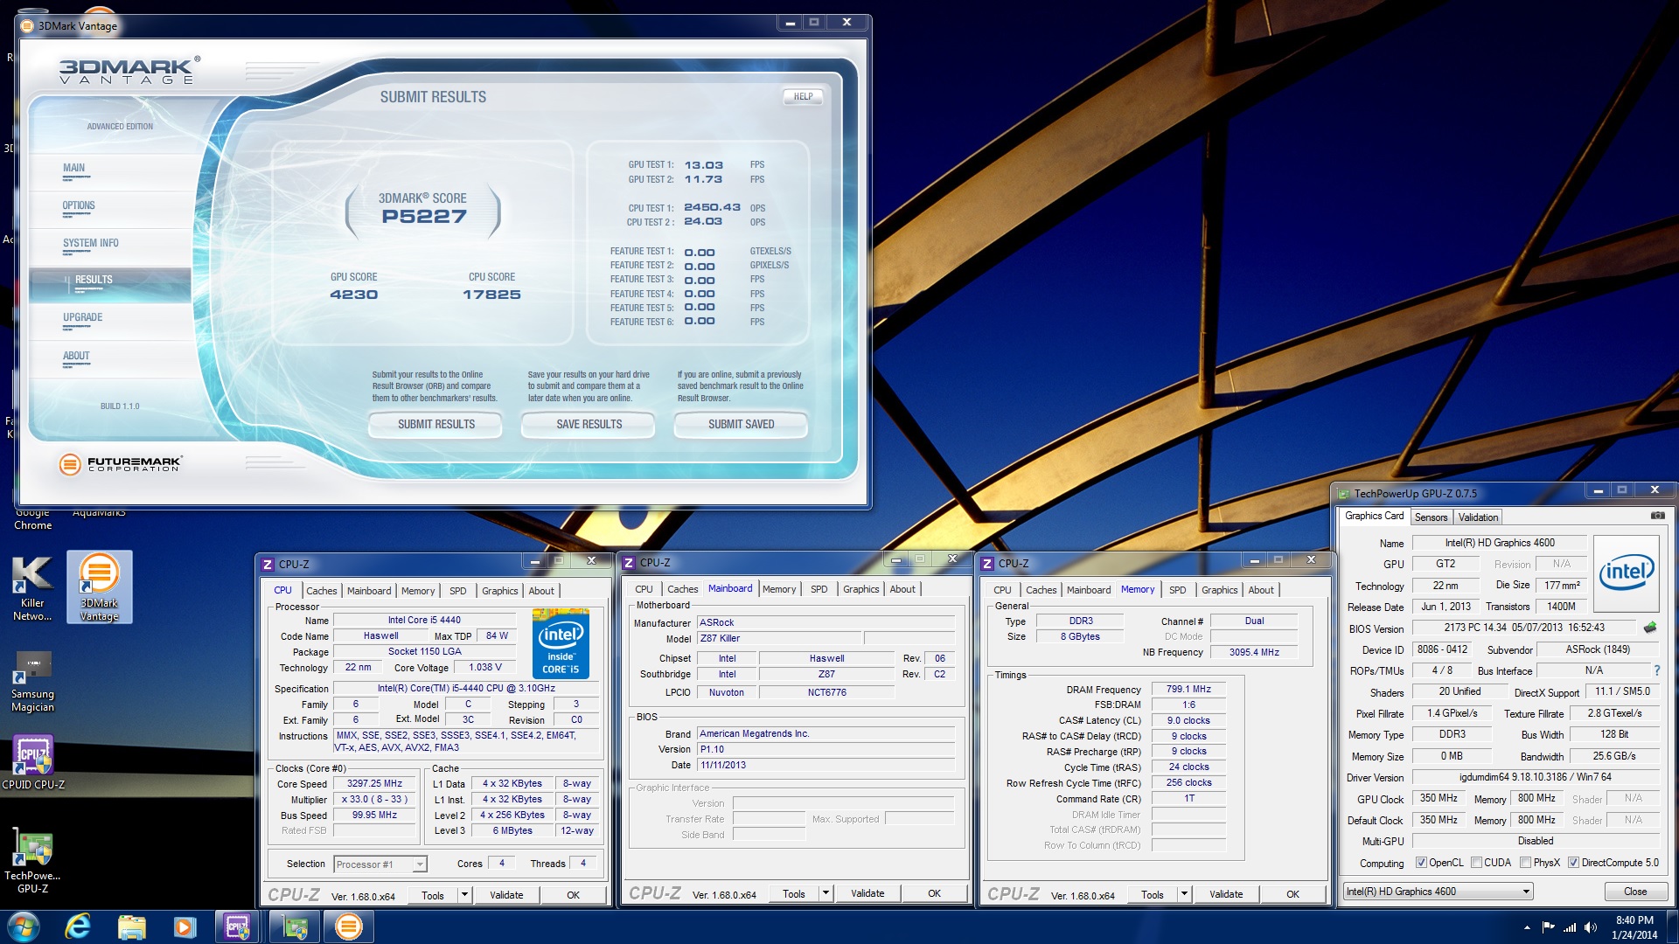The image size is (1679, 944).
Task: Click the Futuremark Corporation logo
Action: pyautogui.click(x=121, y=464)
